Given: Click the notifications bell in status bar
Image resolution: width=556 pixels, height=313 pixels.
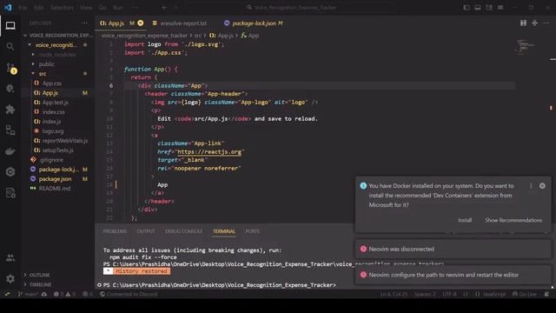Looking at the screenshot, I should 546,294.
